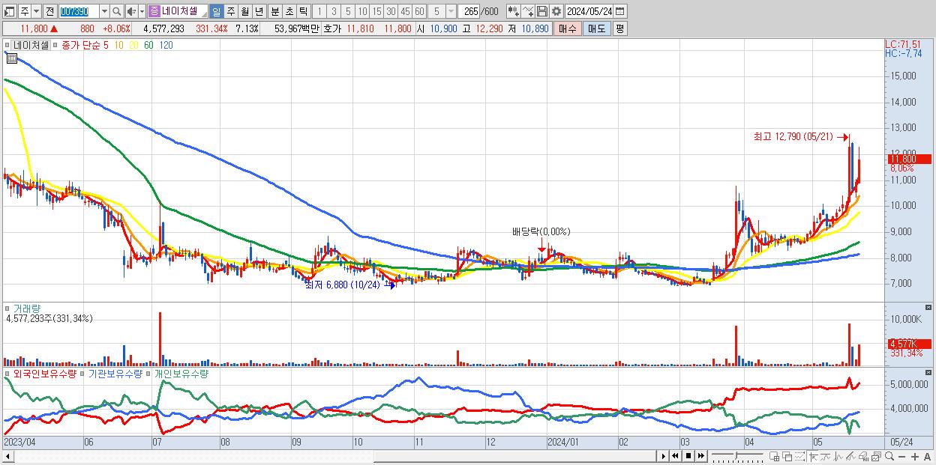This screenshot has width=936, height=465.
Task: Click the minus zoom-out icon
Action: pyautogui.click(x=902, y=456)
